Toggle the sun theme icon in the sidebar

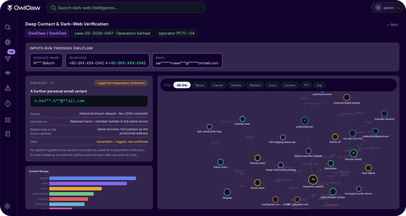pyautogui.click(x=7, y=206)
